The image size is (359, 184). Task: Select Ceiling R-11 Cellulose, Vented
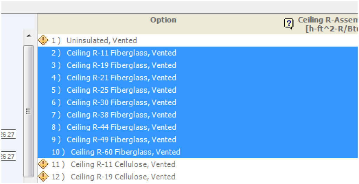pyautogui.click(x=123, y=164)
